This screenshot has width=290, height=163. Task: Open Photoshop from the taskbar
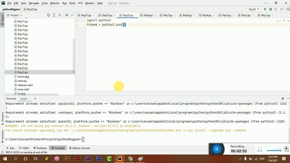[99, 159]
